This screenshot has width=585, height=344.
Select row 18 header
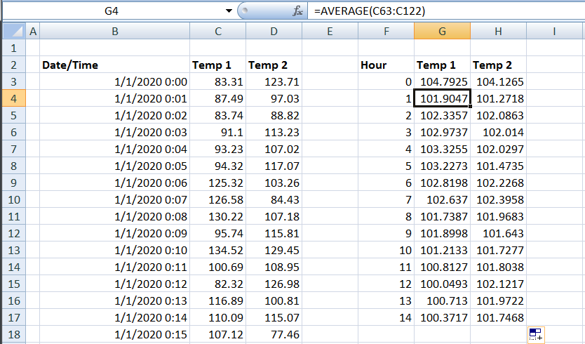point(14,334)
